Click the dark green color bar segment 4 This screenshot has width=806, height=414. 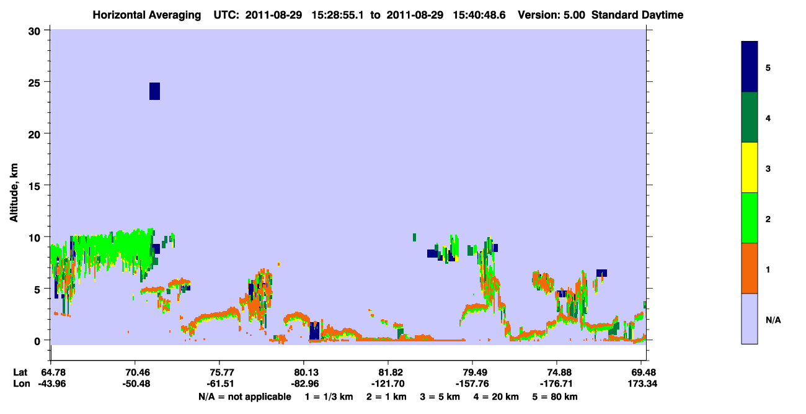coord(749,117)
